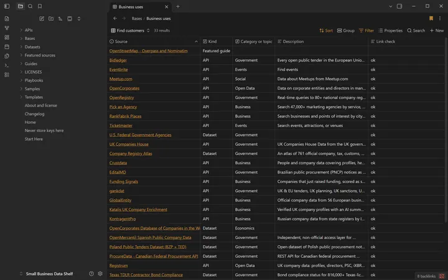Image resolution: width=448 pixels, height=280 pixels.
Task: Navigate forward with the right arrow
Action: [x=124, y=18]
